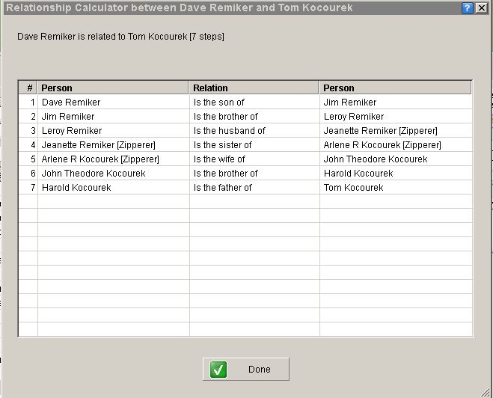Click the # column header

point(28,88)
